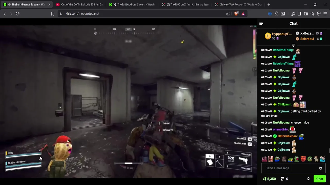Click the green Chat send button

coord(319,179)
